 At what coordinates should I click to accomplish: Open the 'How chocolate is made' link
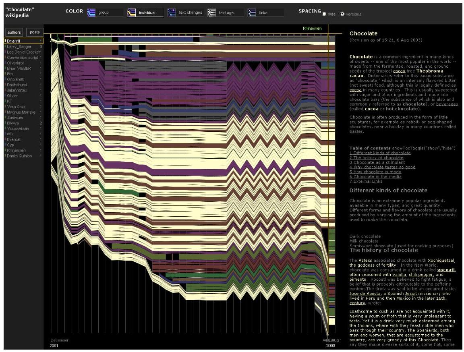coord(375,172)
